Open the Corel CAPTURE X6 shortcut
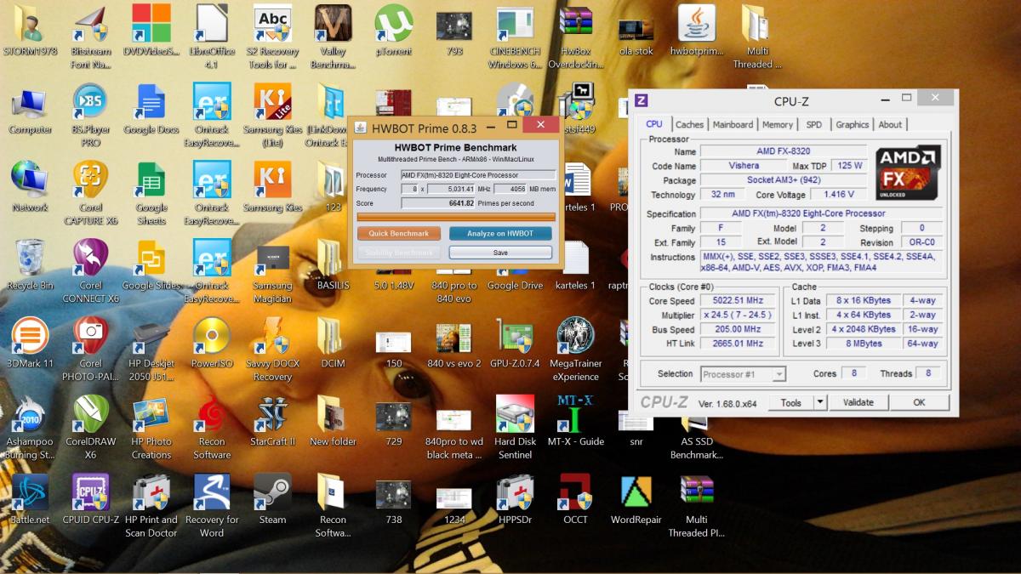 point(90,193)
